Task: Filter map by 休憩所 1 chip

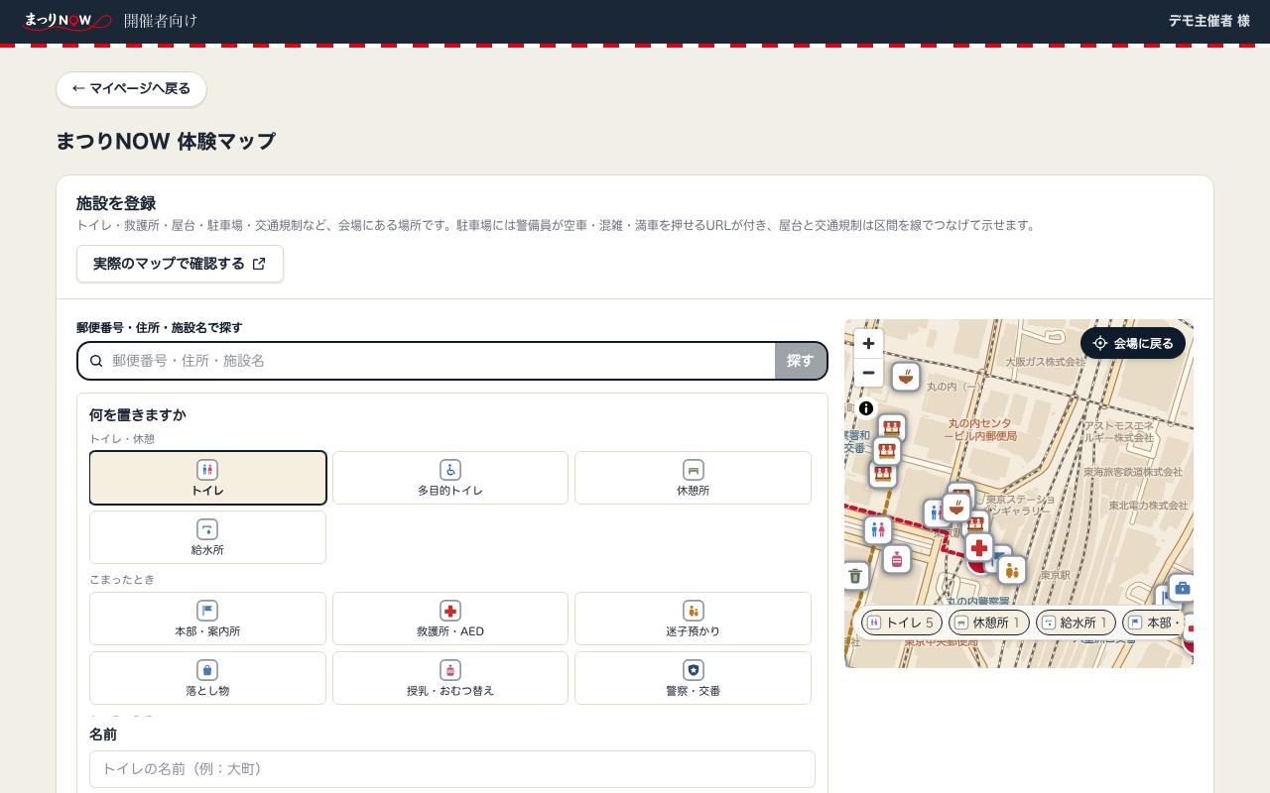Action: click(989, 623)
